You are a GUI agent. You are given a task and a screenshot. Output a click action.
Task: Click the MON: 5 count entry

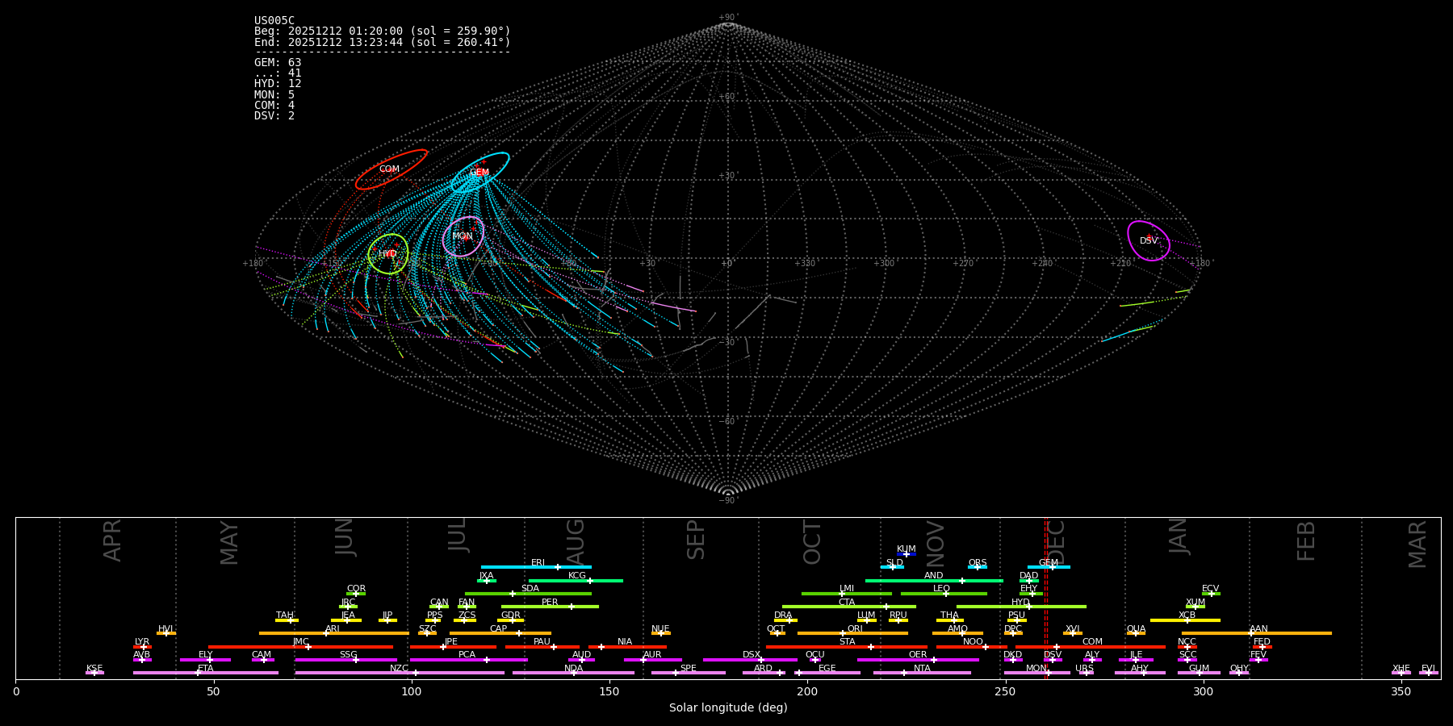coord(274,95)
